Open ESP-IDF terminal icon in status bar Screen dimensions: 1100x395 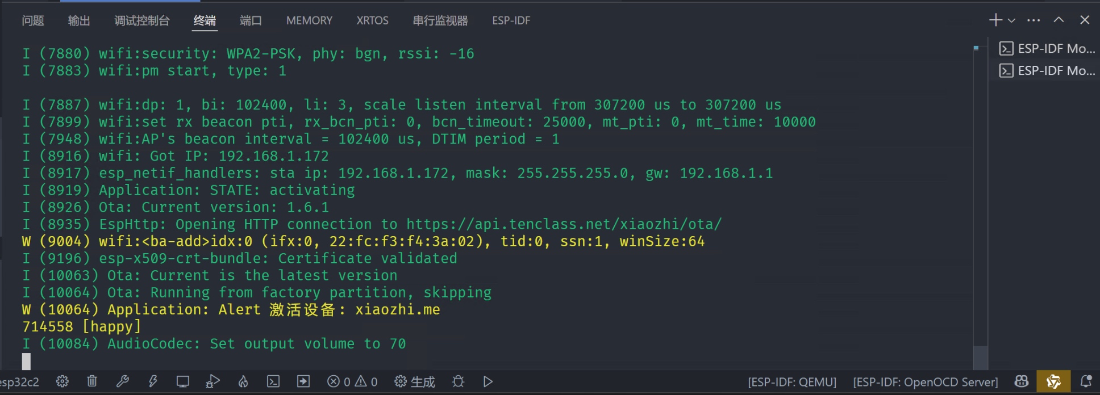pos(273,381)
